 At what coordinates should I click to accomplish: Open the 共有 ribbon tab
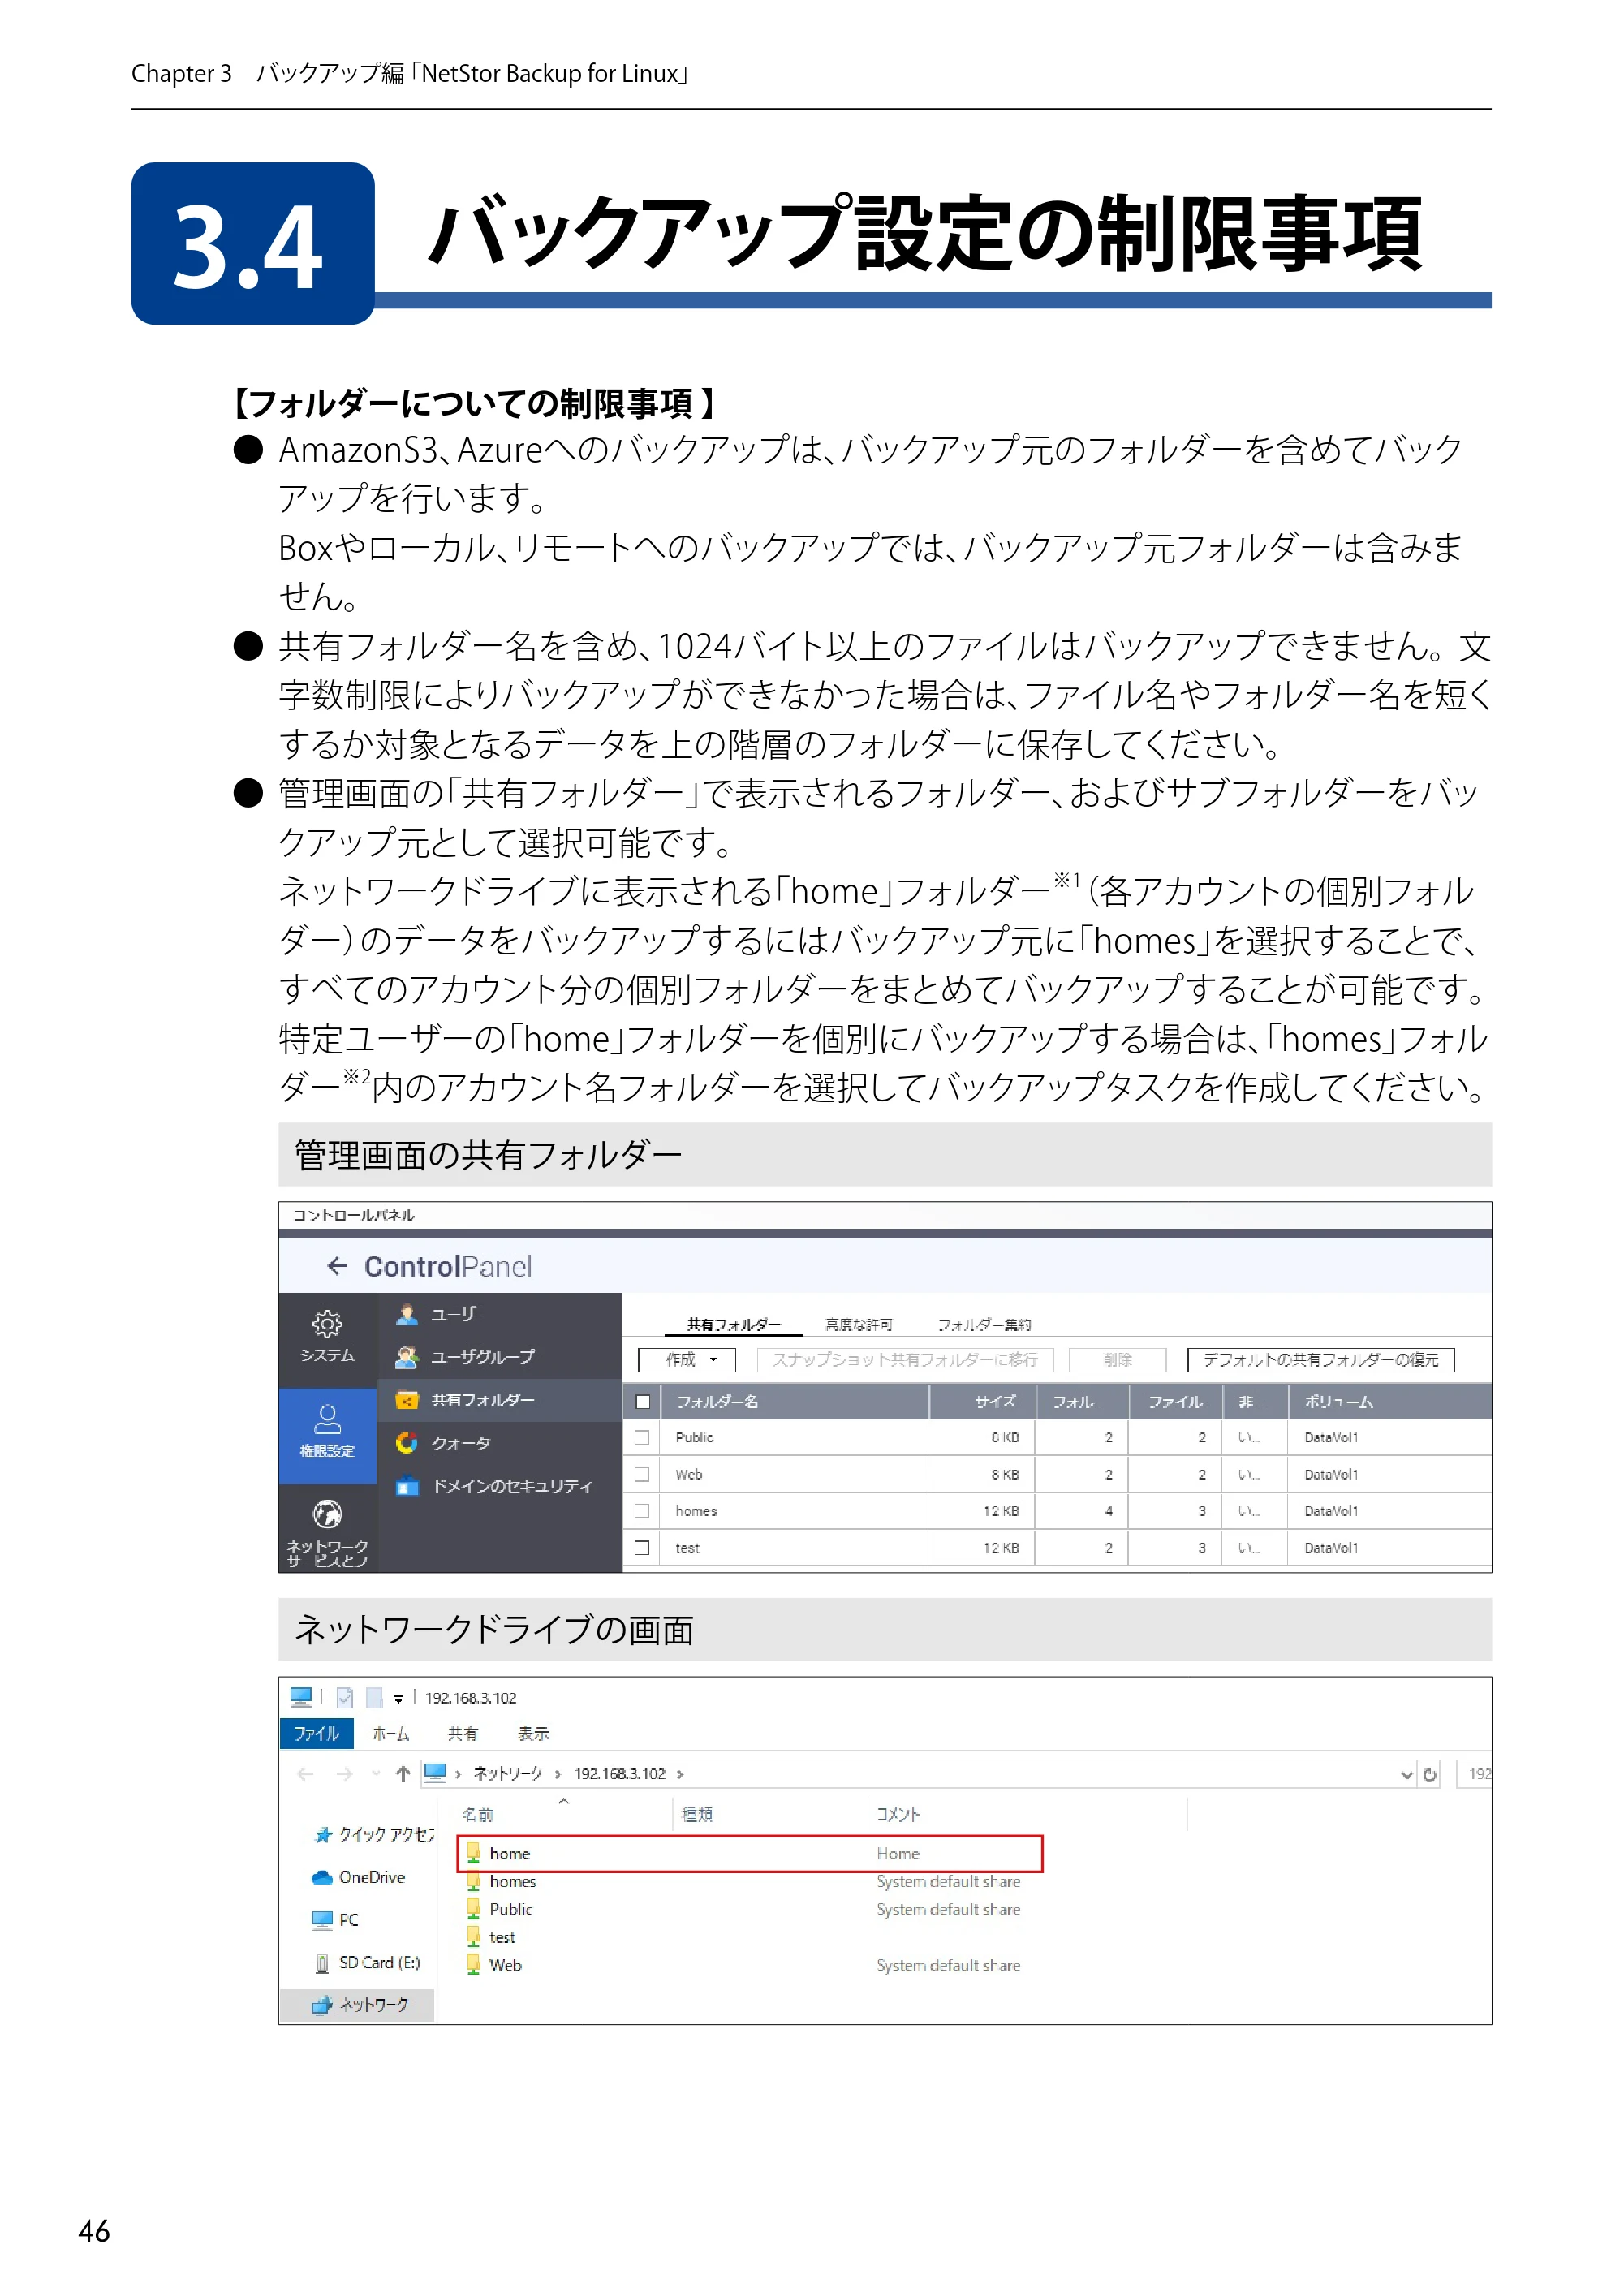pyautogui.click(x=463, y=1733)
